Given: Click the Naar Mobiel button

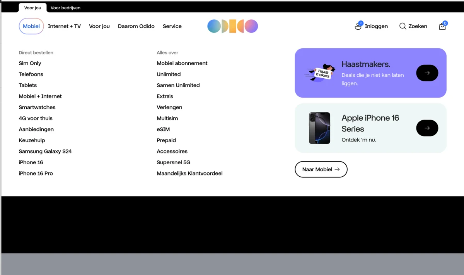Looking at the screenshot, I should pos(321,169).
